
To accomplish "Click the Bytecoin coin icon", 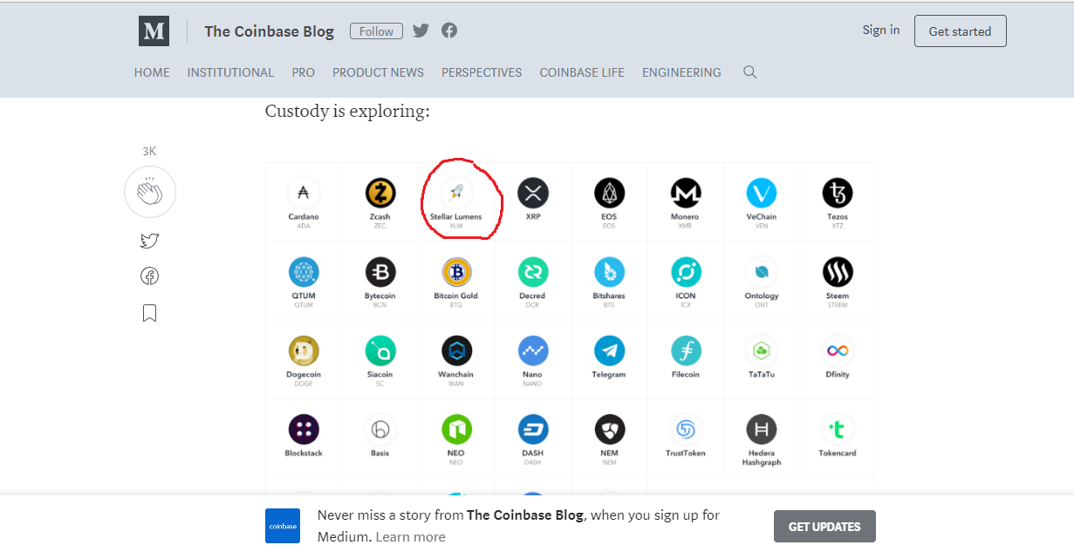I will [x=380, y=272].
